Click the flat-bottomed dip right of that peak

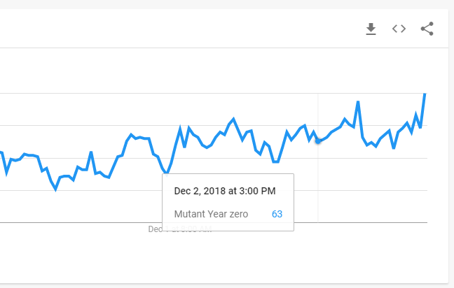pos(275,161)
